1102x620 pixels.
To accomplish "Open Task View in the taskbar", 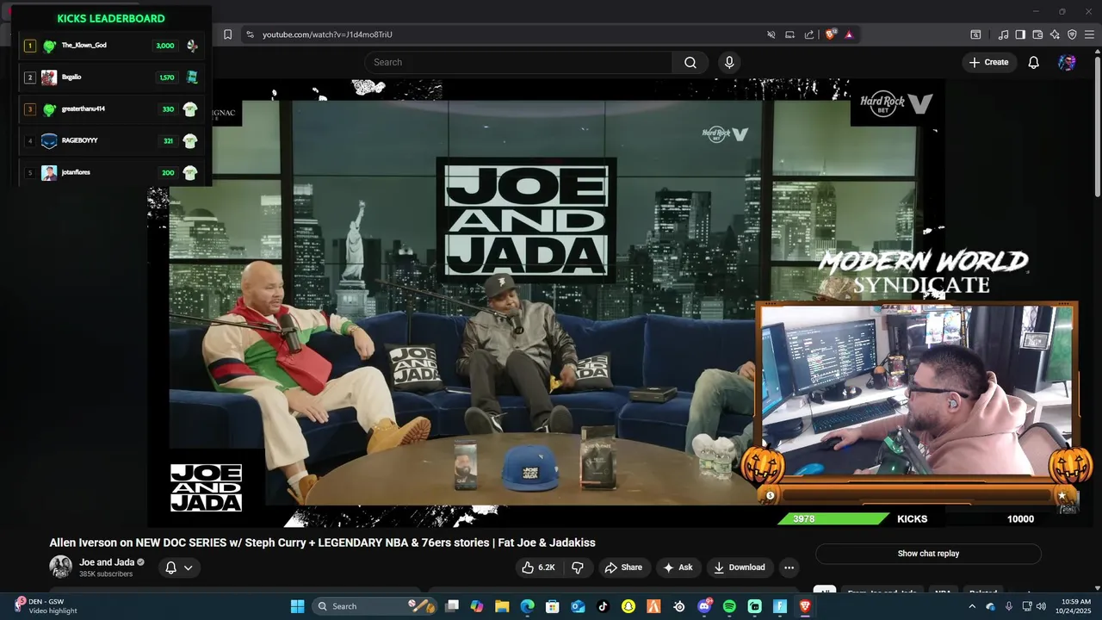I will click(452, 606).
